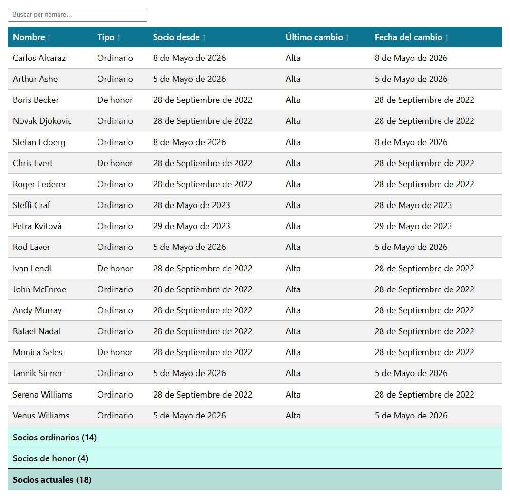Click Carlos Alcaraz's Socio desde date
The image size is (510, 498).
(x=189, y=58)
